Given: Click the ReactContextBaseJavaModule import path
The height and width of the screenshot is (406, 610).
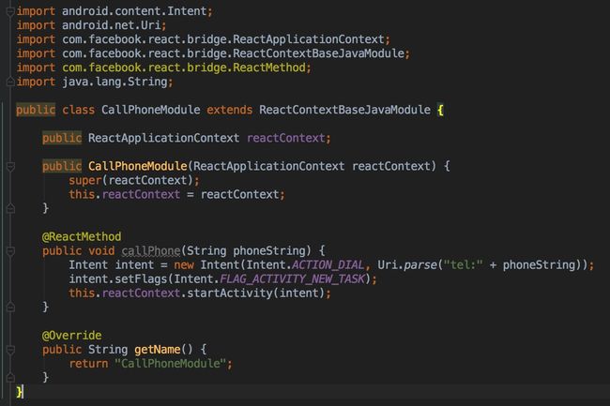Looking at the screenshot, I should coord(233,53).
